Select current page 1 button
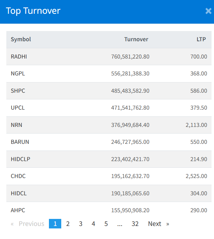This screenshot has height=239, width=214. [x=55, y=224]
